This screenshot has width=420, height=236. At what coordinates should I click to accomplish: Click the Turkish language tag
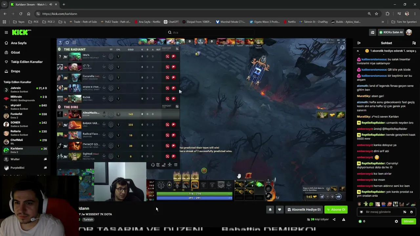[88, 220]
